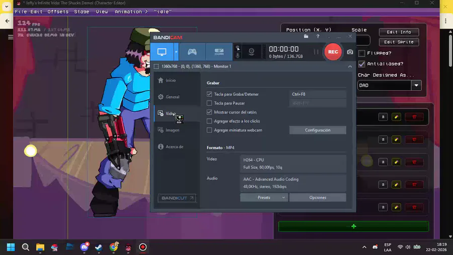The image size is (453, 255).
Task: Open File Explorer from taskbar
Action: point(40,247)
